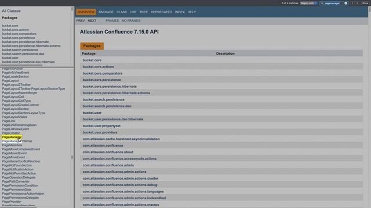
Task: Click the PREV navigation link
Action: pyautogui.click(x=81, y=21)
